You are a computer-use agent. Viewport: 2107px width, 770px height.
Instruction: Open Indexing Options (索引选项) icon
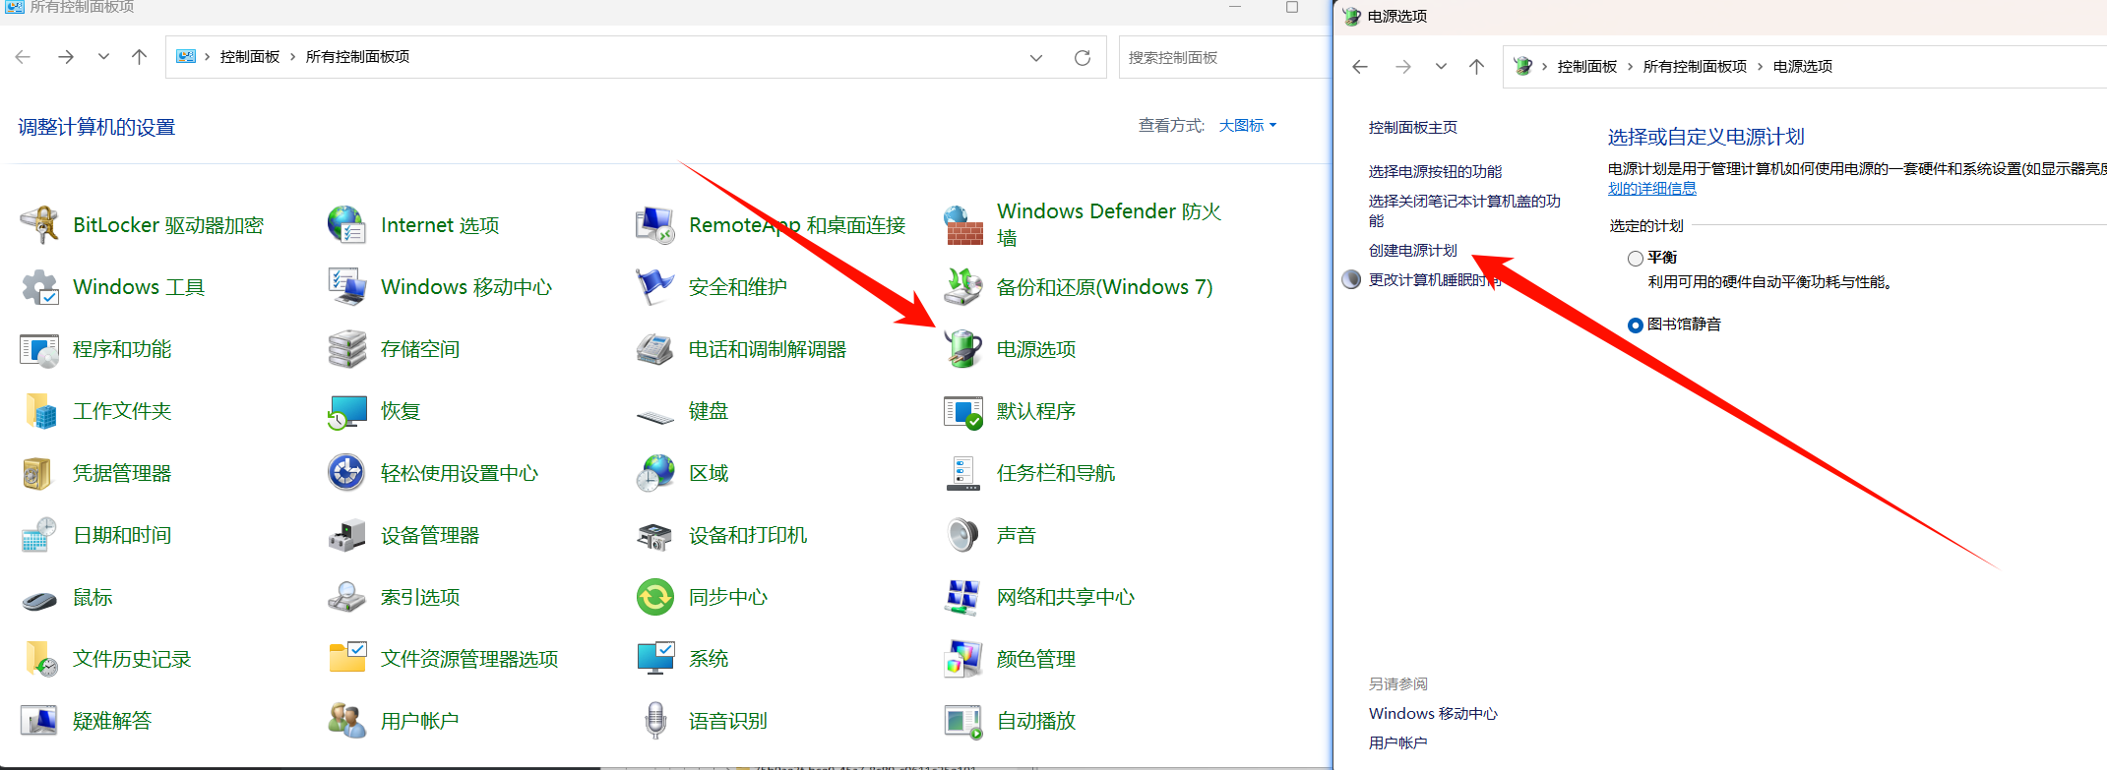[346, 597]
